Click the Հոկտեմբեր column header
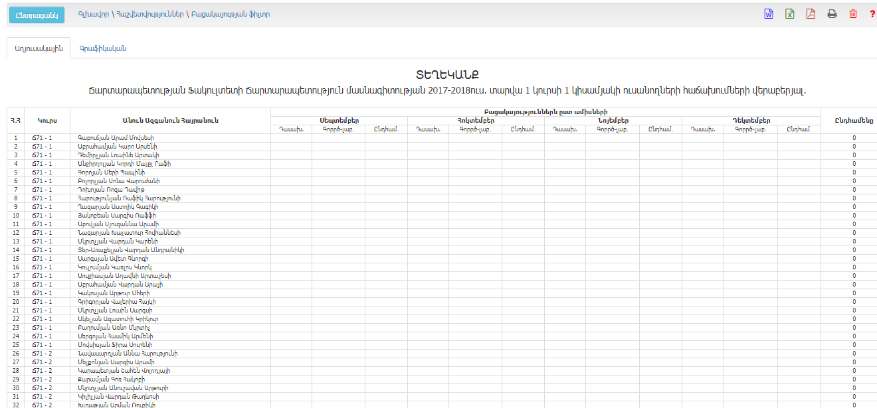This screenshot has width=877, height=408. tap(476, 121)
